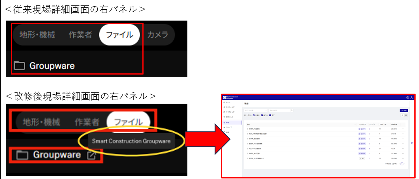Switch to grid view icon

pyautogui.click(x=406, y=115)
